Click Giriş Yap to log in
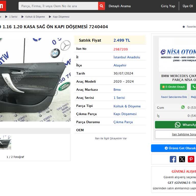This screenshot has width=196, height=196. coord(168,6)
